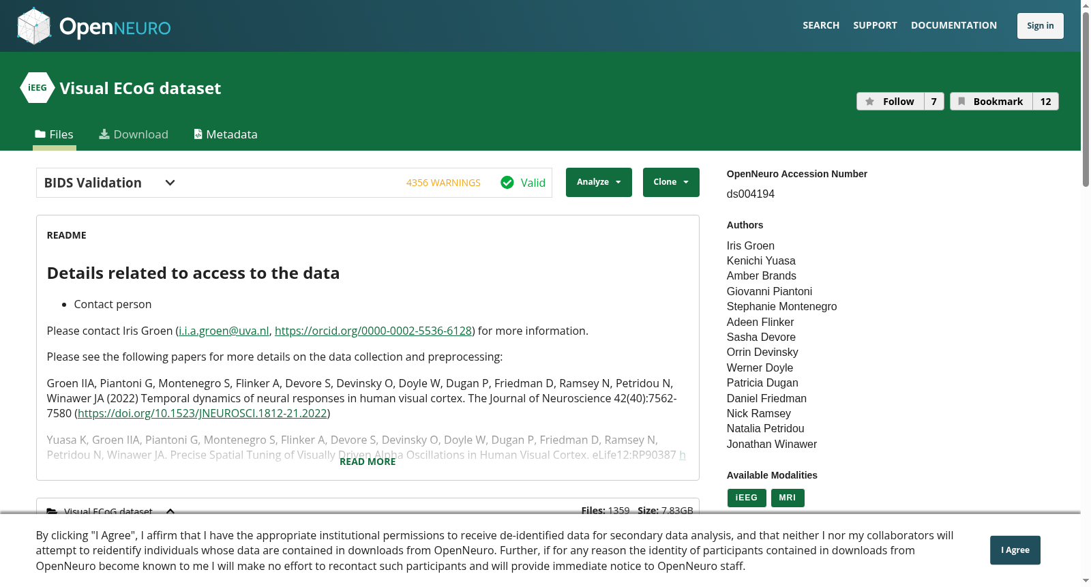
Task: Click READ MORE in the README
Action: (x=368, y=462)
